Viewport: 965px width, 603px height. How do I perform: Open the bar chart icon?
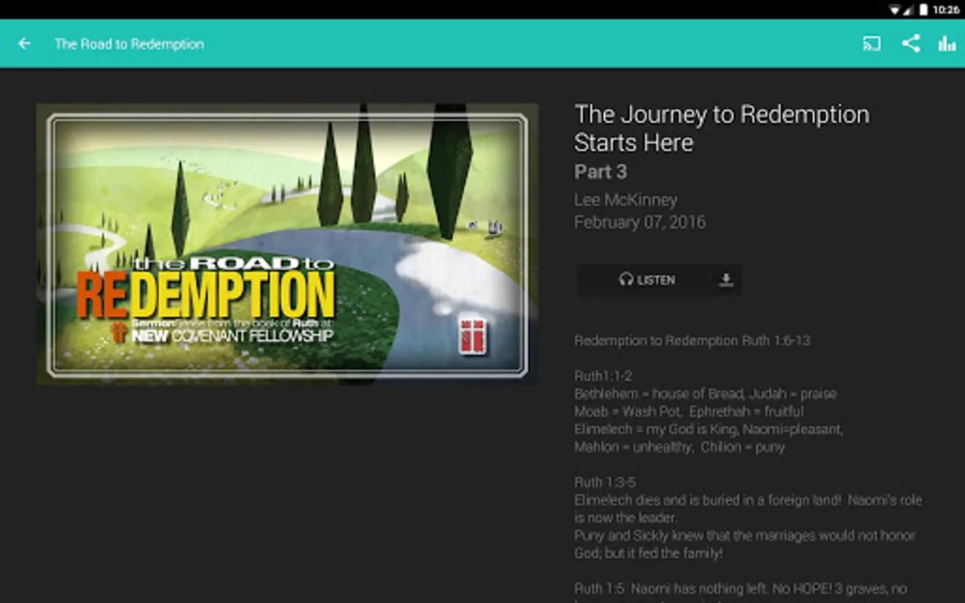click(946, 44)
